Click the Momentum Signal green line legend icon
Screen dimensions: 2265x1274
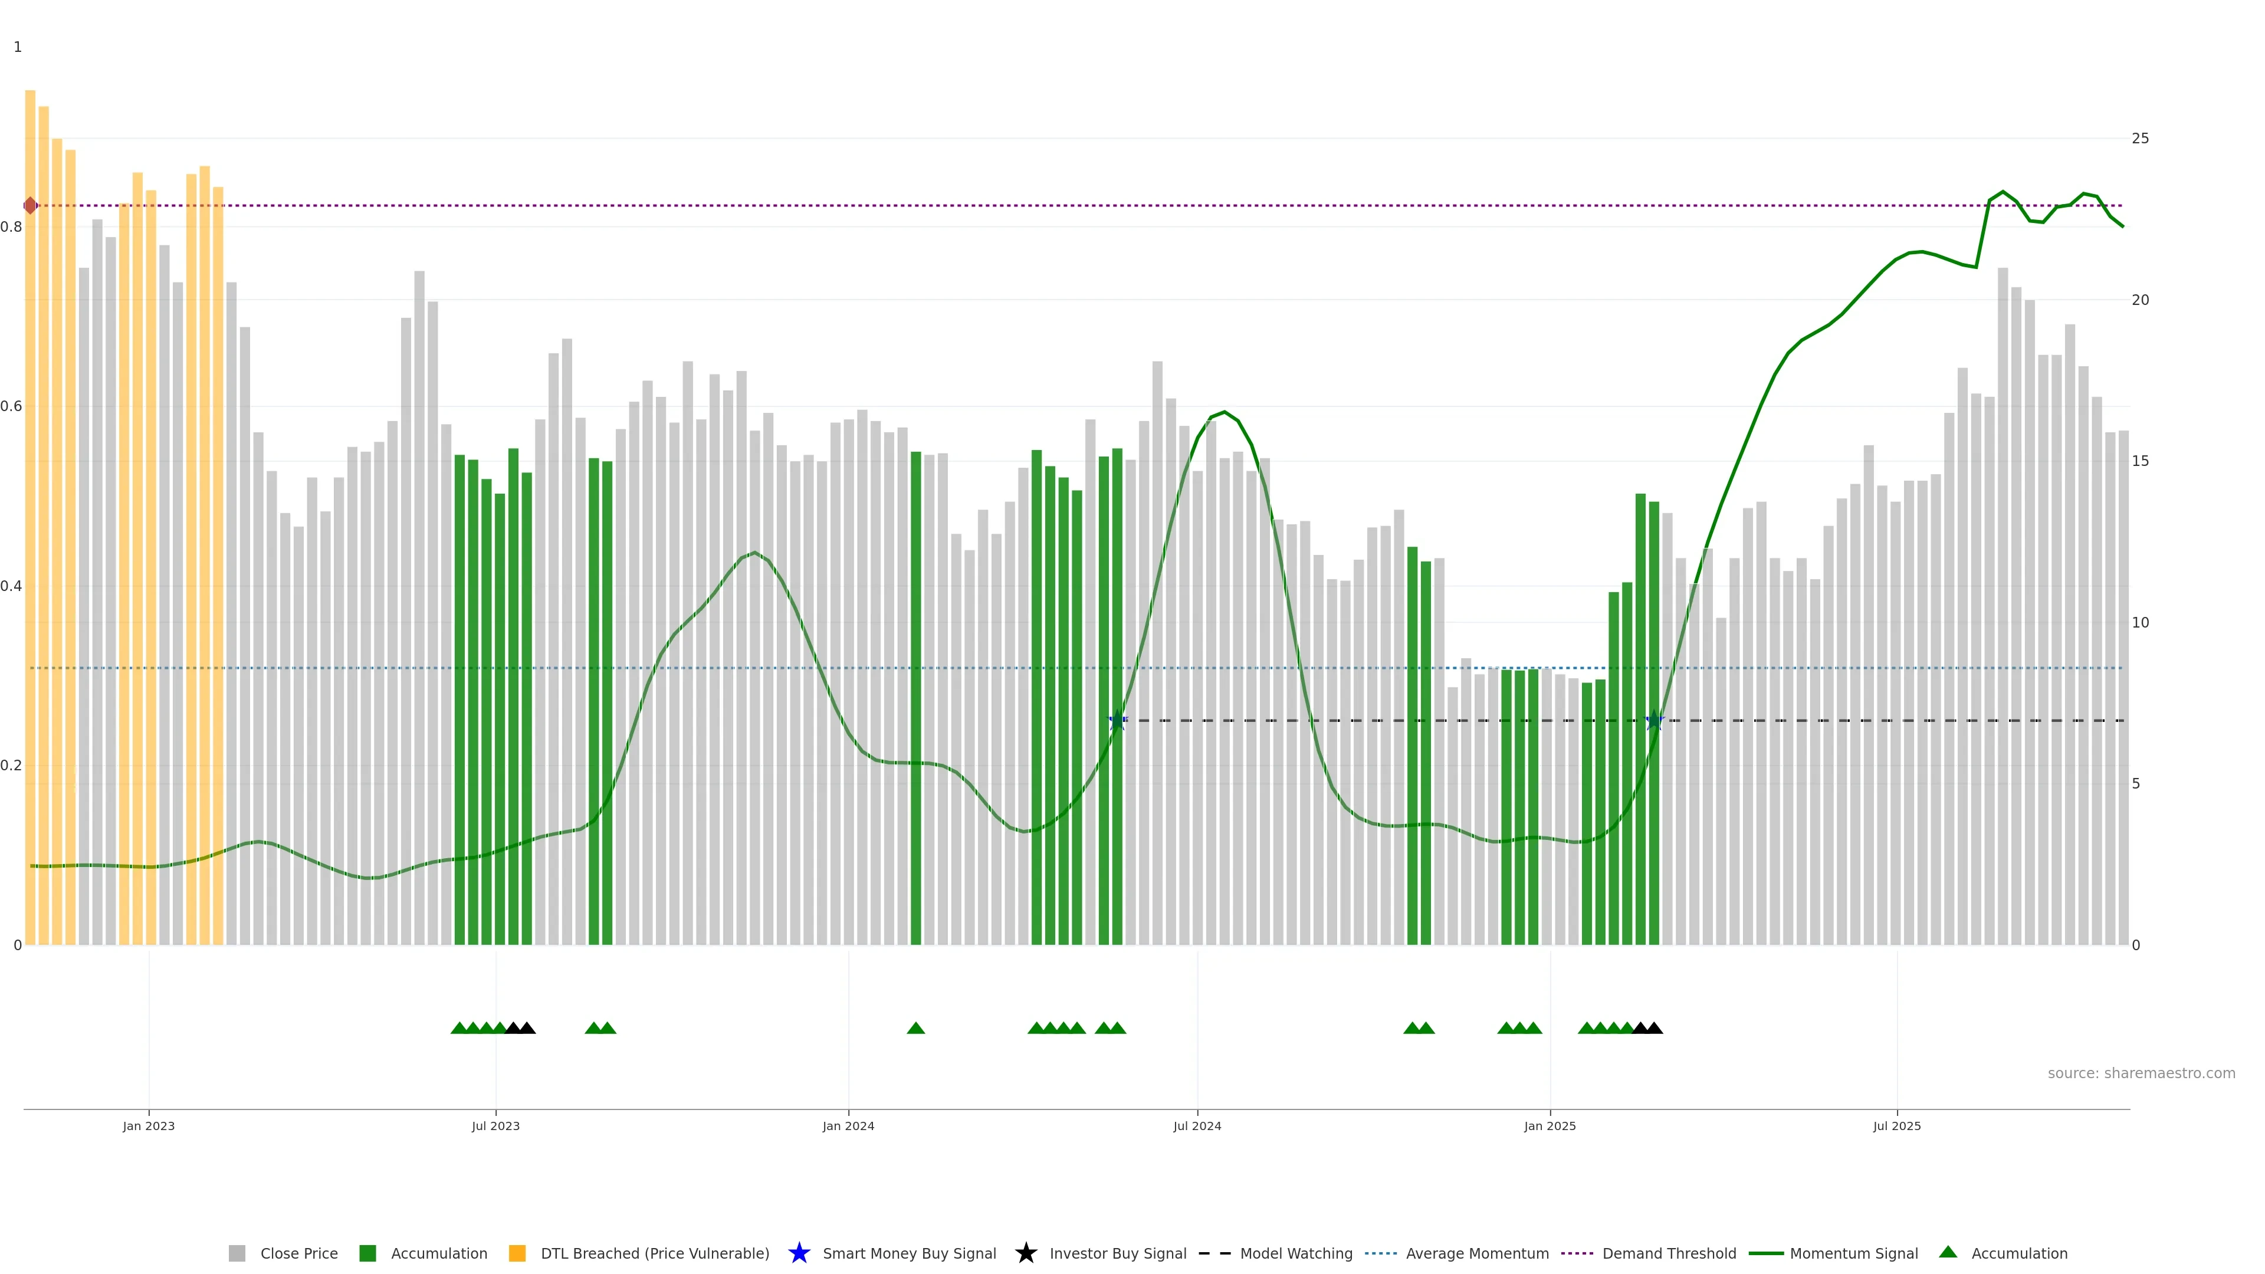tap(1765, 1253)
